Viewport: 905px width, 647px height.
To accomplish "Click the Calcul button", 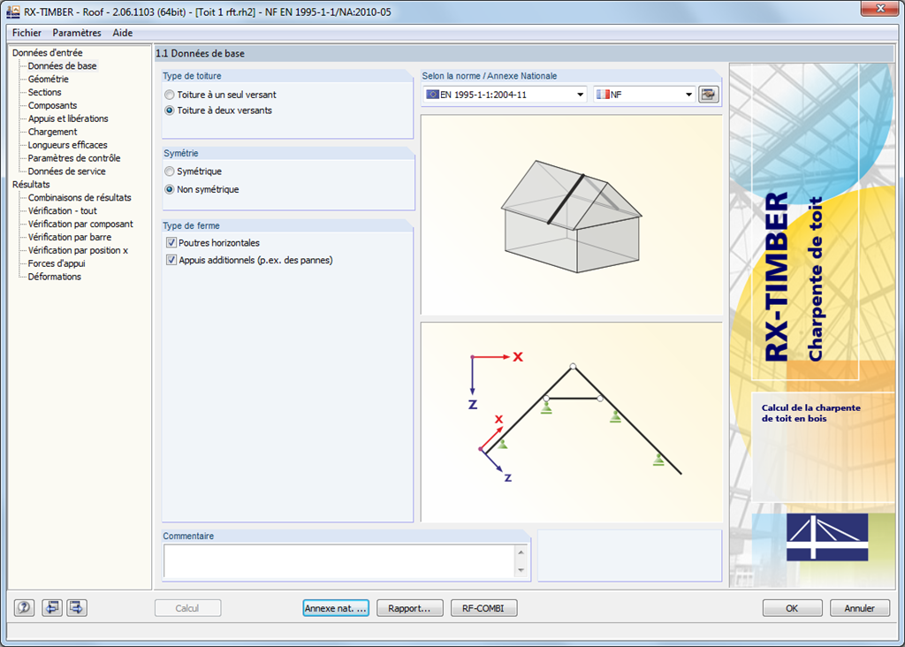I will point(187,608).
